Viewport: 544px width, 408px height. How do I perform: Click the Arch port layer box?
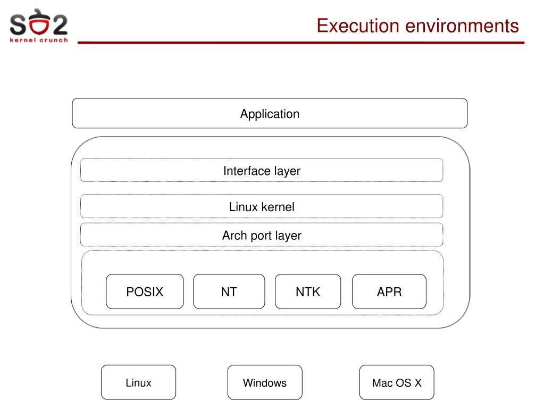tap(262, 235)
